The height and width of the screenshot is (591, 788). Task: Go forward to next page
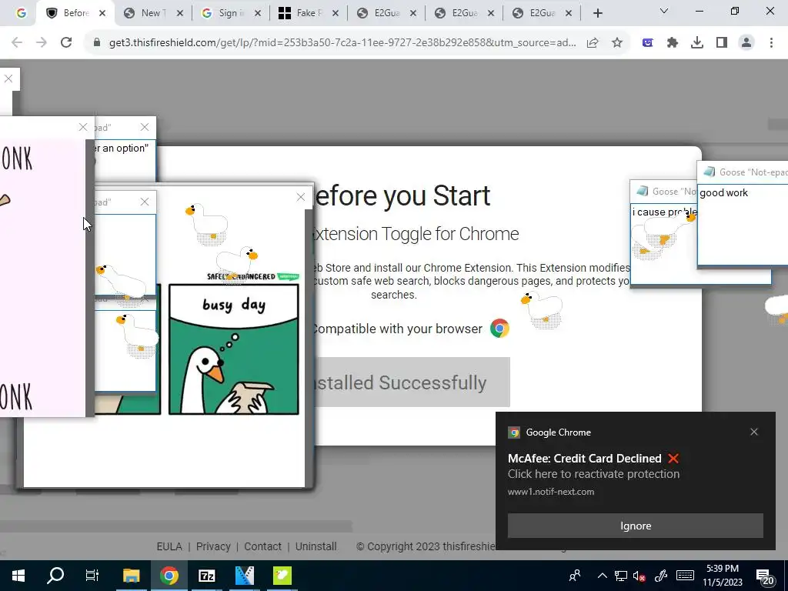pyautogui.click(x=42, y=43)
